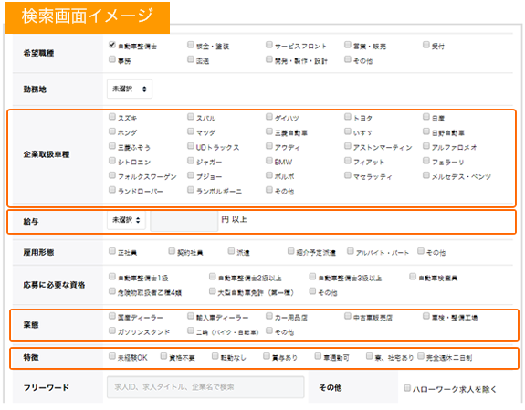The height and width of the screenshot is (410, 525).
Task: Select the 国産ディーラー checkbox
Action: point(112,317)
